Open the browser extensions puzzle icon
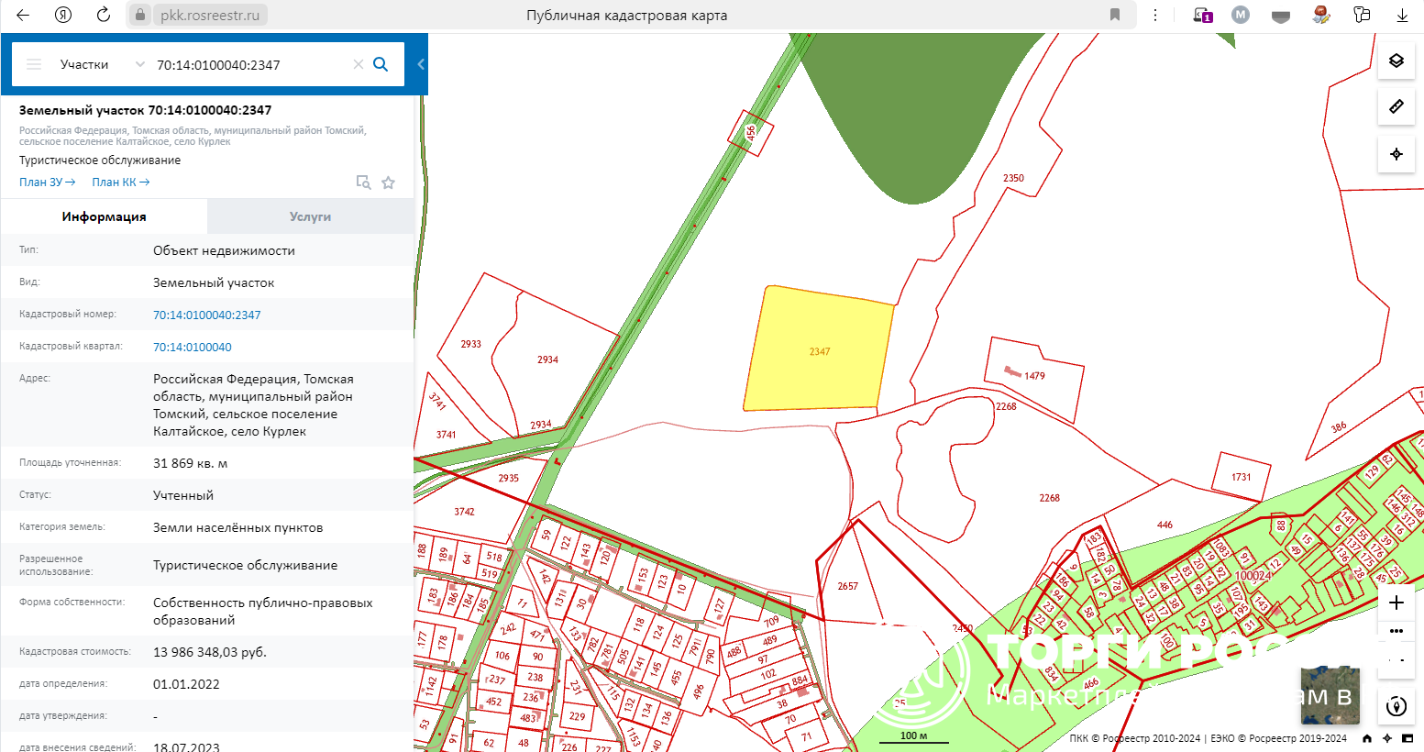 point(1362,15)
